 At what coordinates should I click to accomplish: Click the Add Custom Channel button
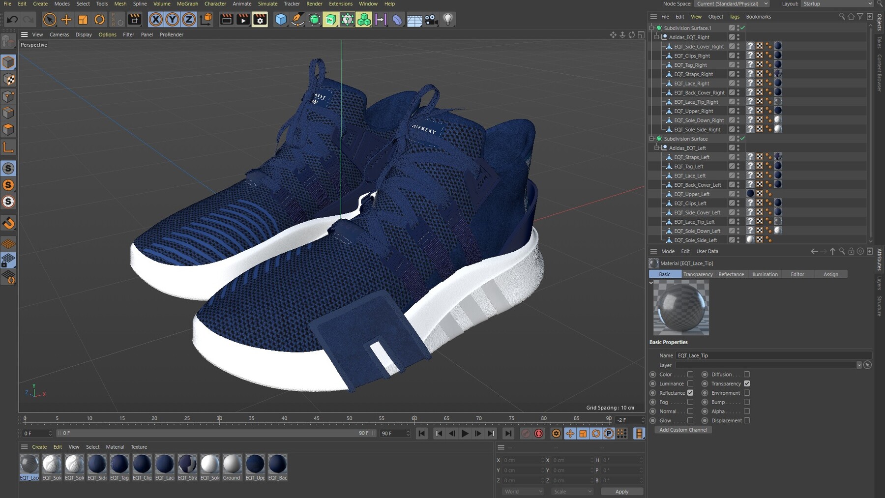point(683,430)
